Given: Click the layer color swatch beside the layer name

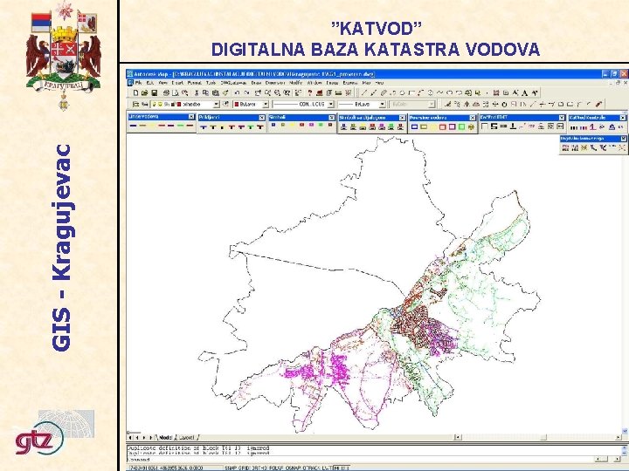Looking at the screenshot, I should click(x=179, y=104).
